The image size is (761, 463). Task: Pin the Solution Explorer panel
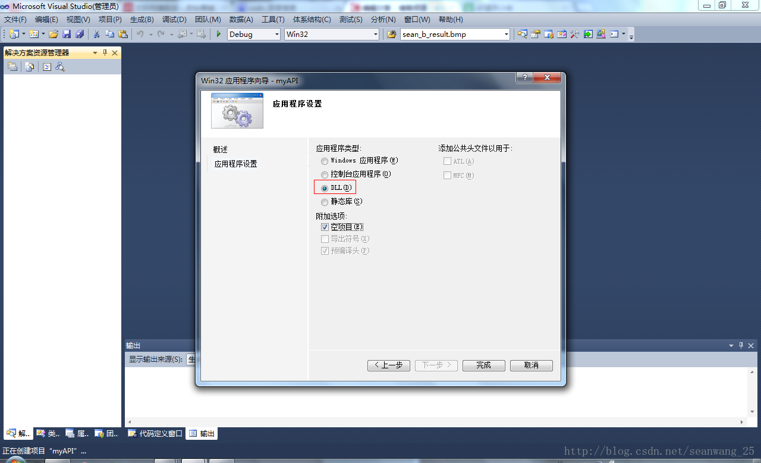tap(105, 53)
